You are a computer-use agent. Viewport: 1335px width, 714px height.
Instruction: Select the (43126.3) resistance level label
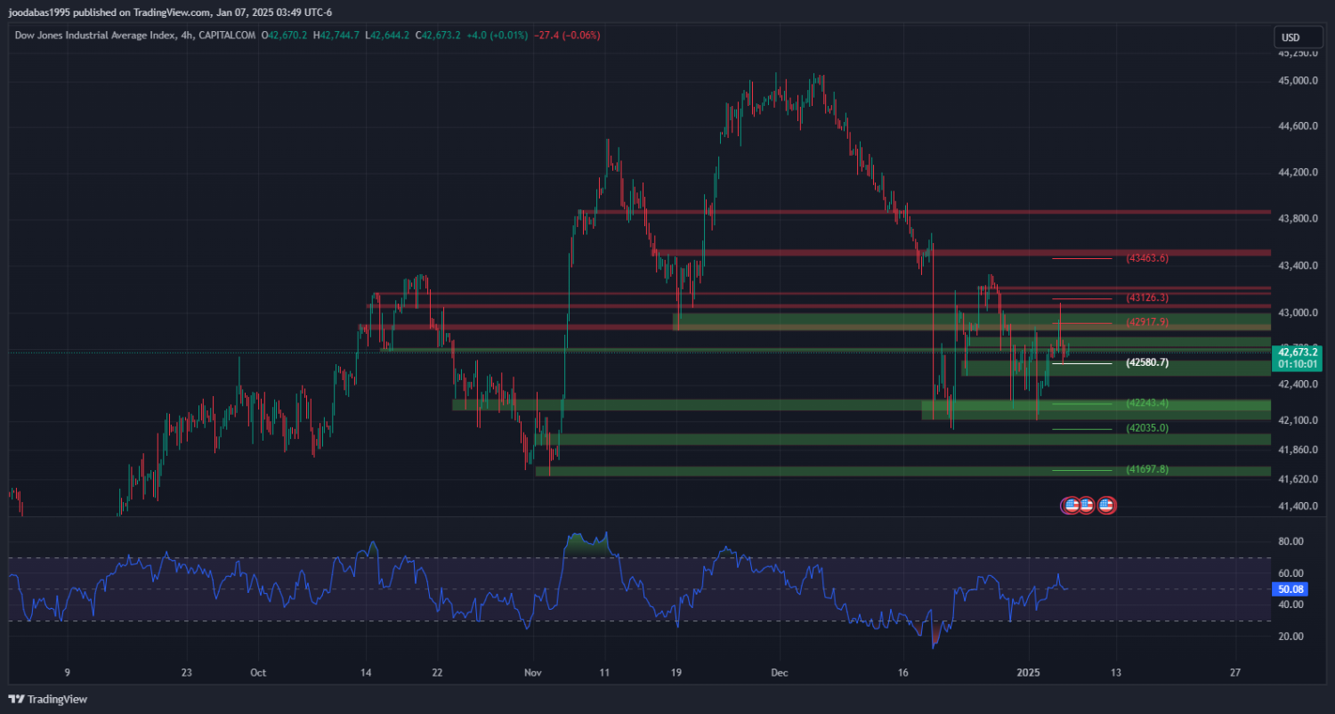point(1146,298)
